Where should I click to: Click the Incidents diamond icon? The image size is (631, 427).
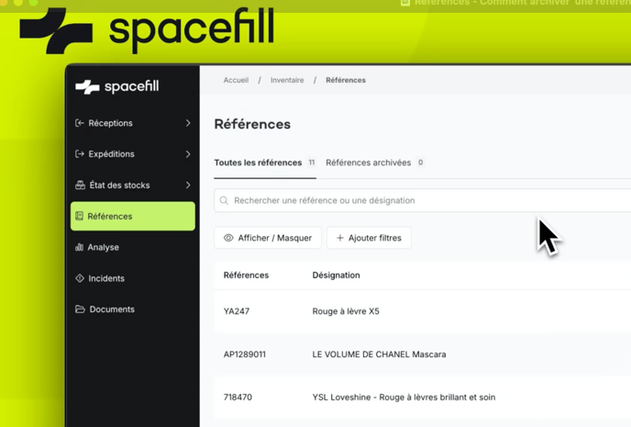coord(80,278)
